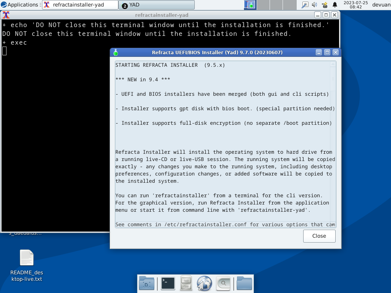
Task: Launch the terminal emulator from the dock
Action: [168, 283]
